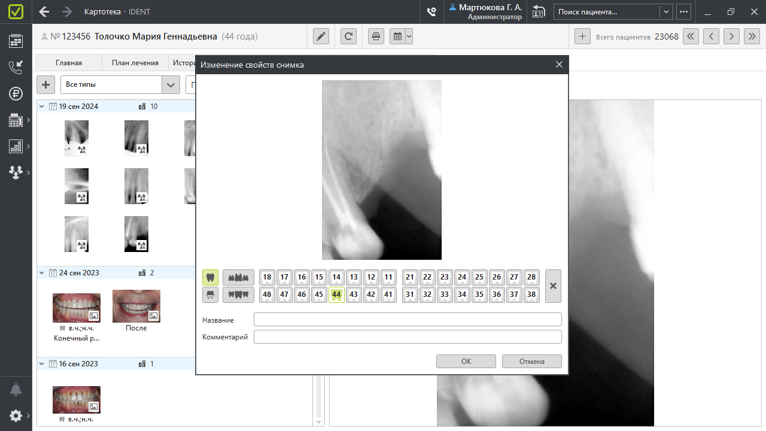Image resolution: width=766 pixels, height=431 pixels.
Task: Toggle tooth 21 in dental chart
Action: pyautogui.click(x=410, y=277)
